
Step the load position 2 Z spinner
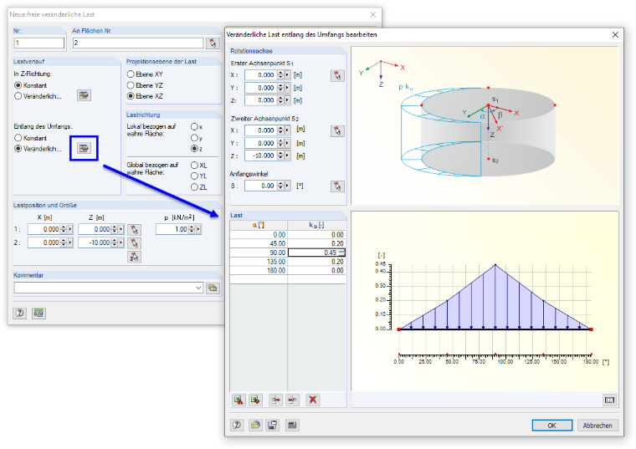click(115, 242)
